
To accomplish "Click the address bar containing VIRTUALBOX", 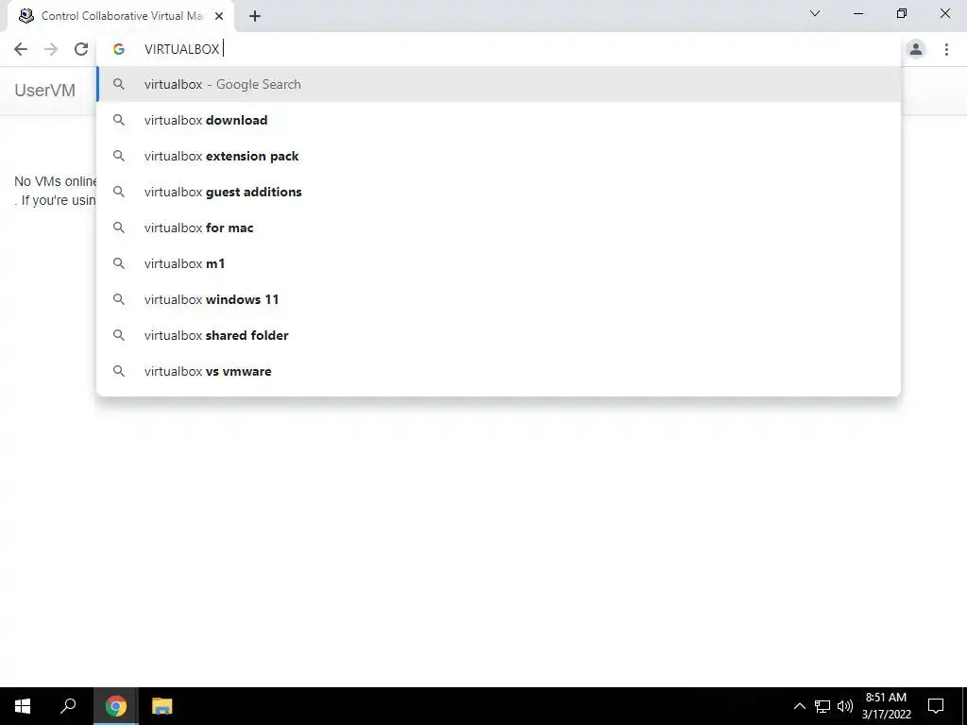I will click(500, 49).
